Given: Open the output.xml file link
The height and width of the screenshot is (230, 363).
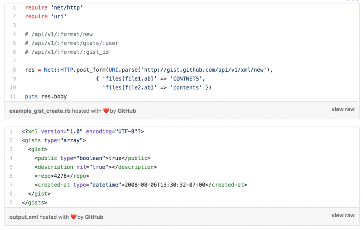Looking at the screenshot, I should point(23,217).
